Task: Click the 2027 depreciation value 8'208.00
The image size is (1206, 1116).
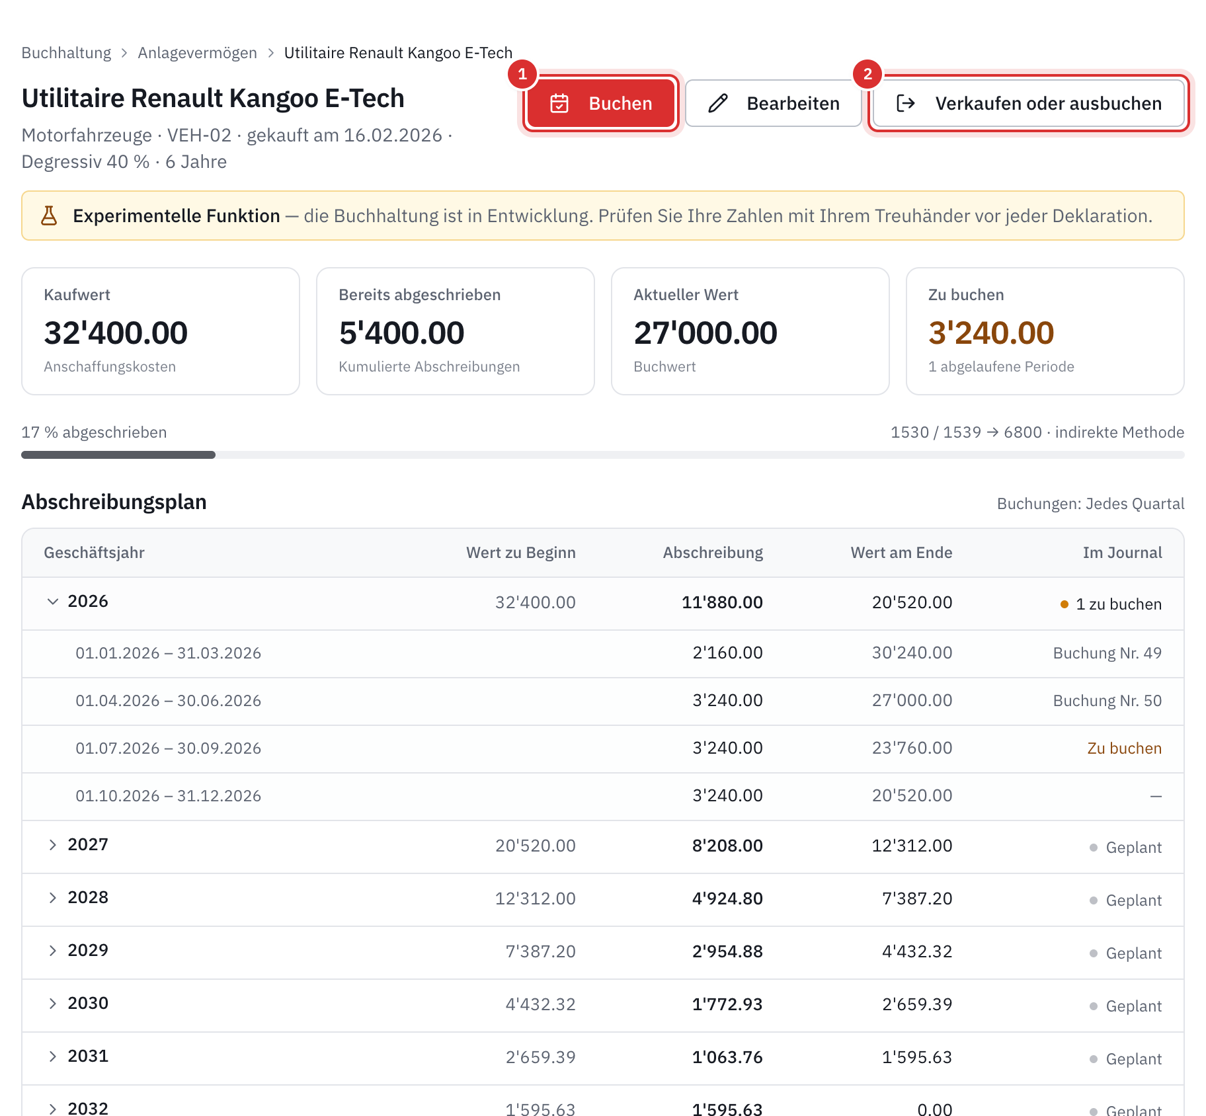Action: (x=727, y=846)
